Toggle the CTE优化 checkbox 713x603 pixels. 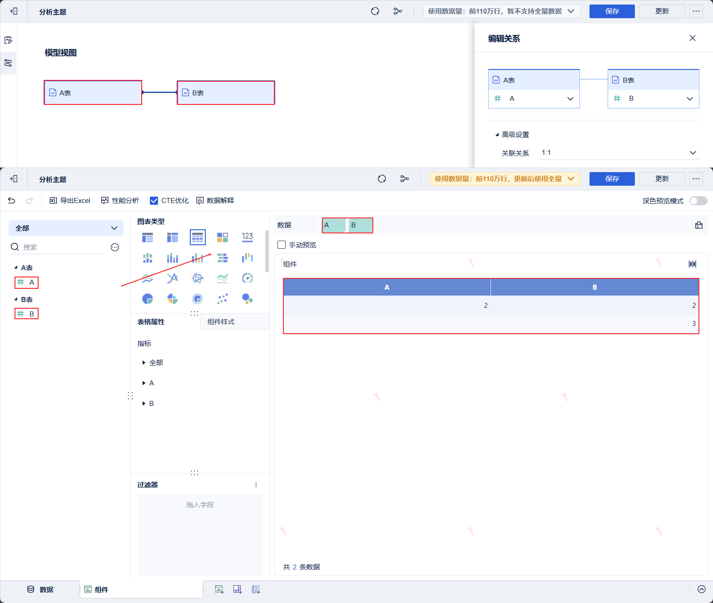pos(154,201)
